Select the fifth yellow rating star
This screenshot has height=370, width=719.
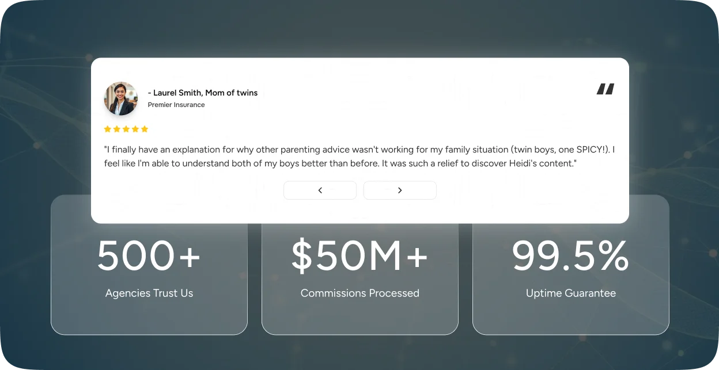pos(144,129)
